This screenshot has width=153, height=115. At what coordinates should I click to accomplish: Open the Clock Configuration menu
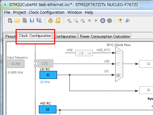tap(47, 12)
